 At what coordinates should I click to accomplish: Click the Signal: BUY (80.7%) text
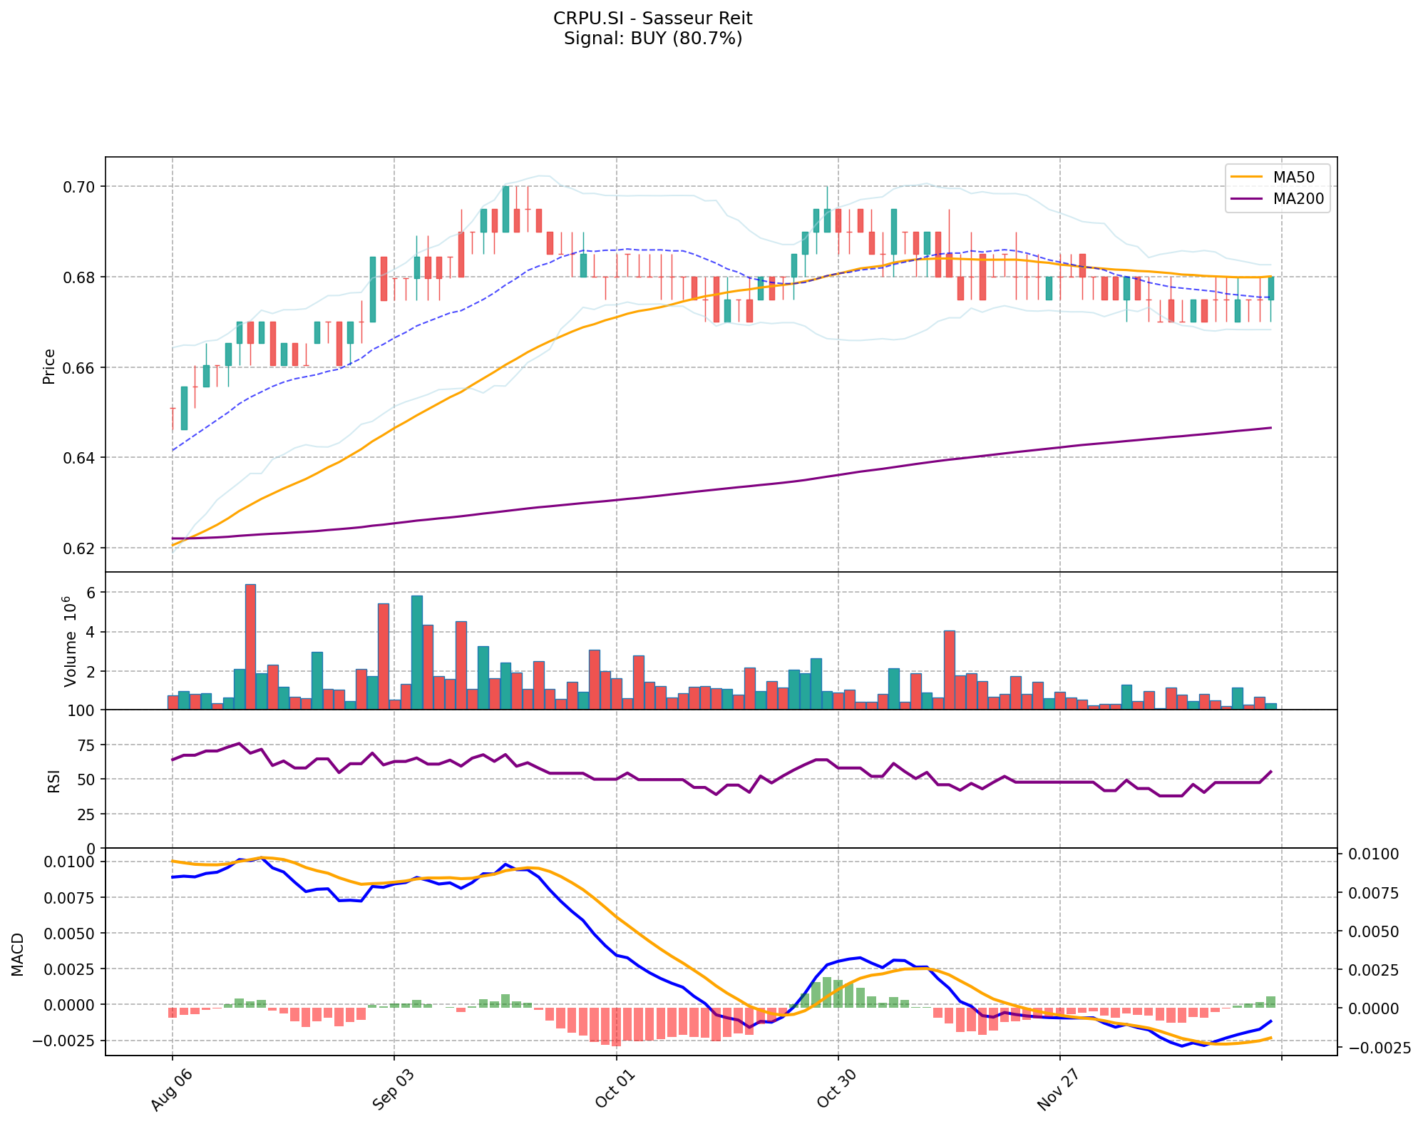pos(652,39)
